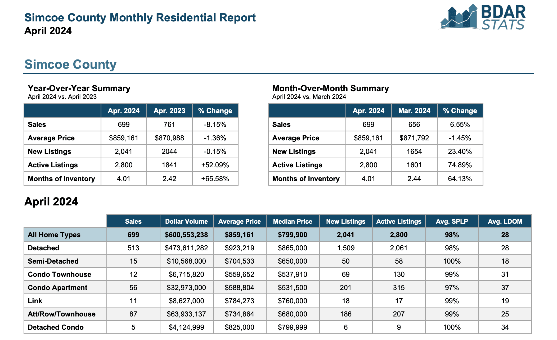The image size is (557, 340).
Task: Select the '$680,000' Att/Row/Townhouse median price
Action: click(x=293, y=314)
